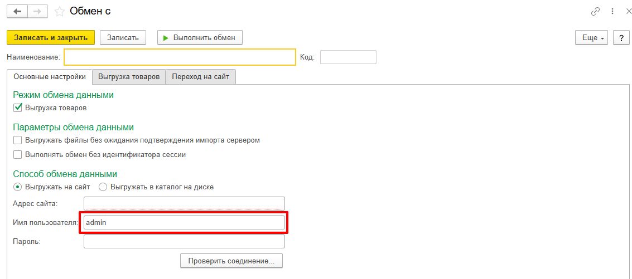The width and height of the screenshot is (632, 279).
Task: Run exchange with Выполнить обмен button
Action: point(200,38)
